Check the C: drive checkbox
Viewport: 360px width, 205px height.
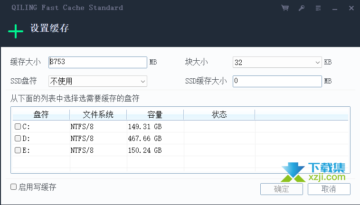(x=18, y=126)
